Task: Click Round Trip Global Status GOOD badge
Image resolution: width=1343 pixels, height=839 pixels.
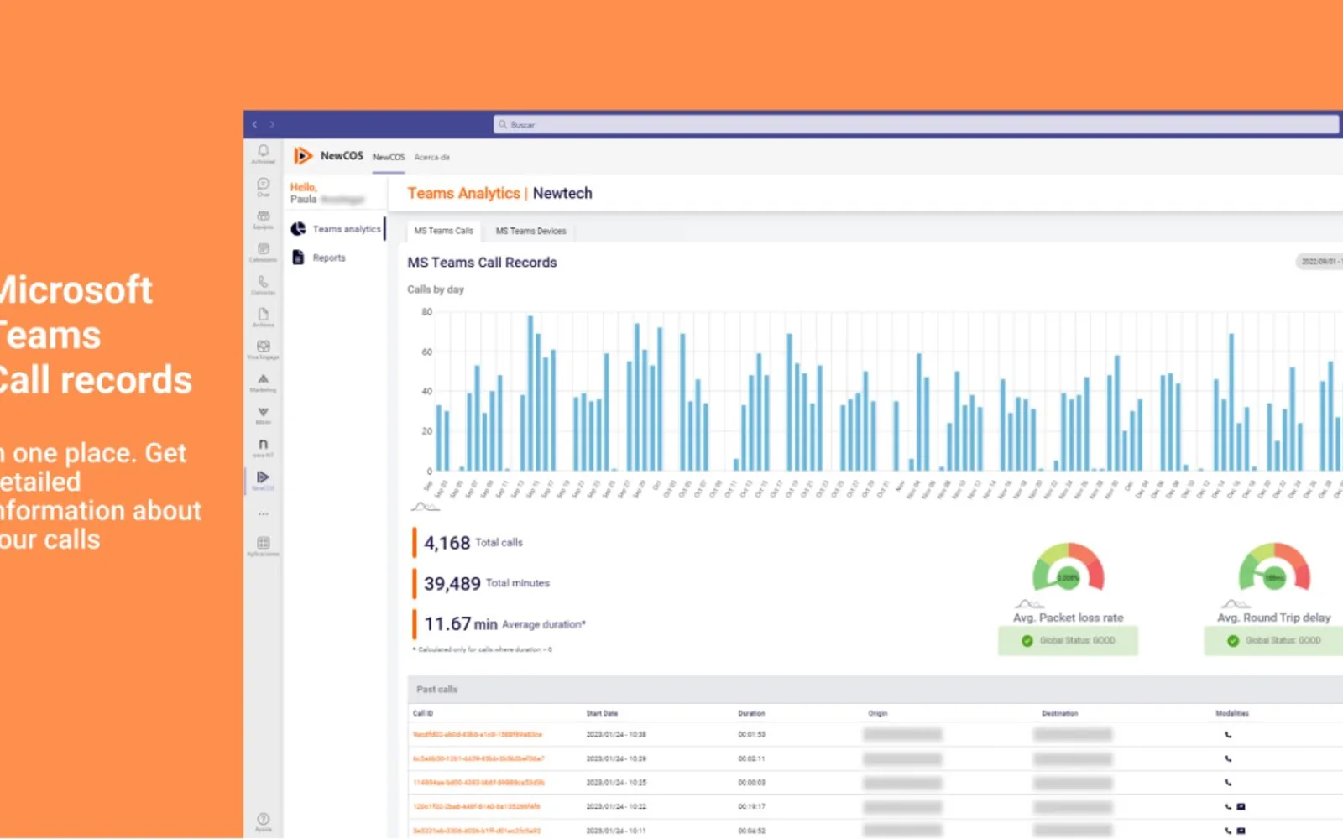Action: click(x=1273, y=641)
